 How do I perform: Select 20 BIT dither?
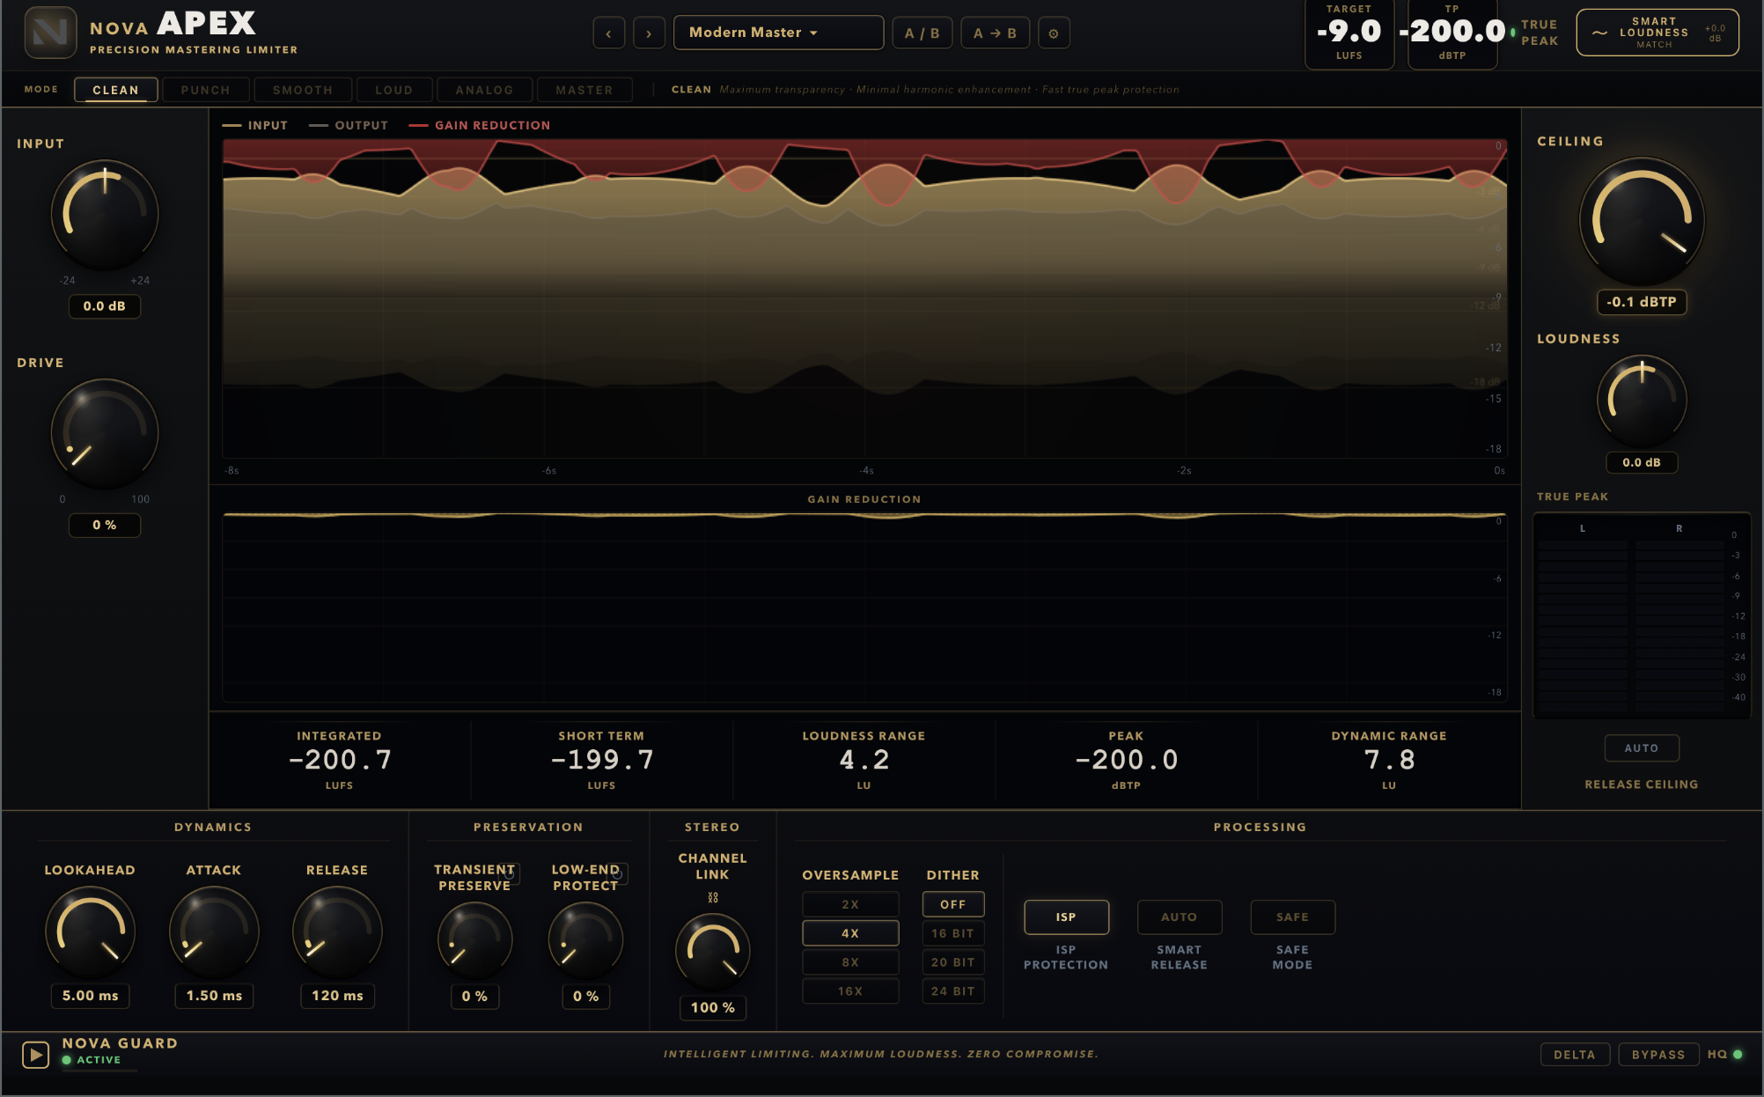click(x=953, y=962)
